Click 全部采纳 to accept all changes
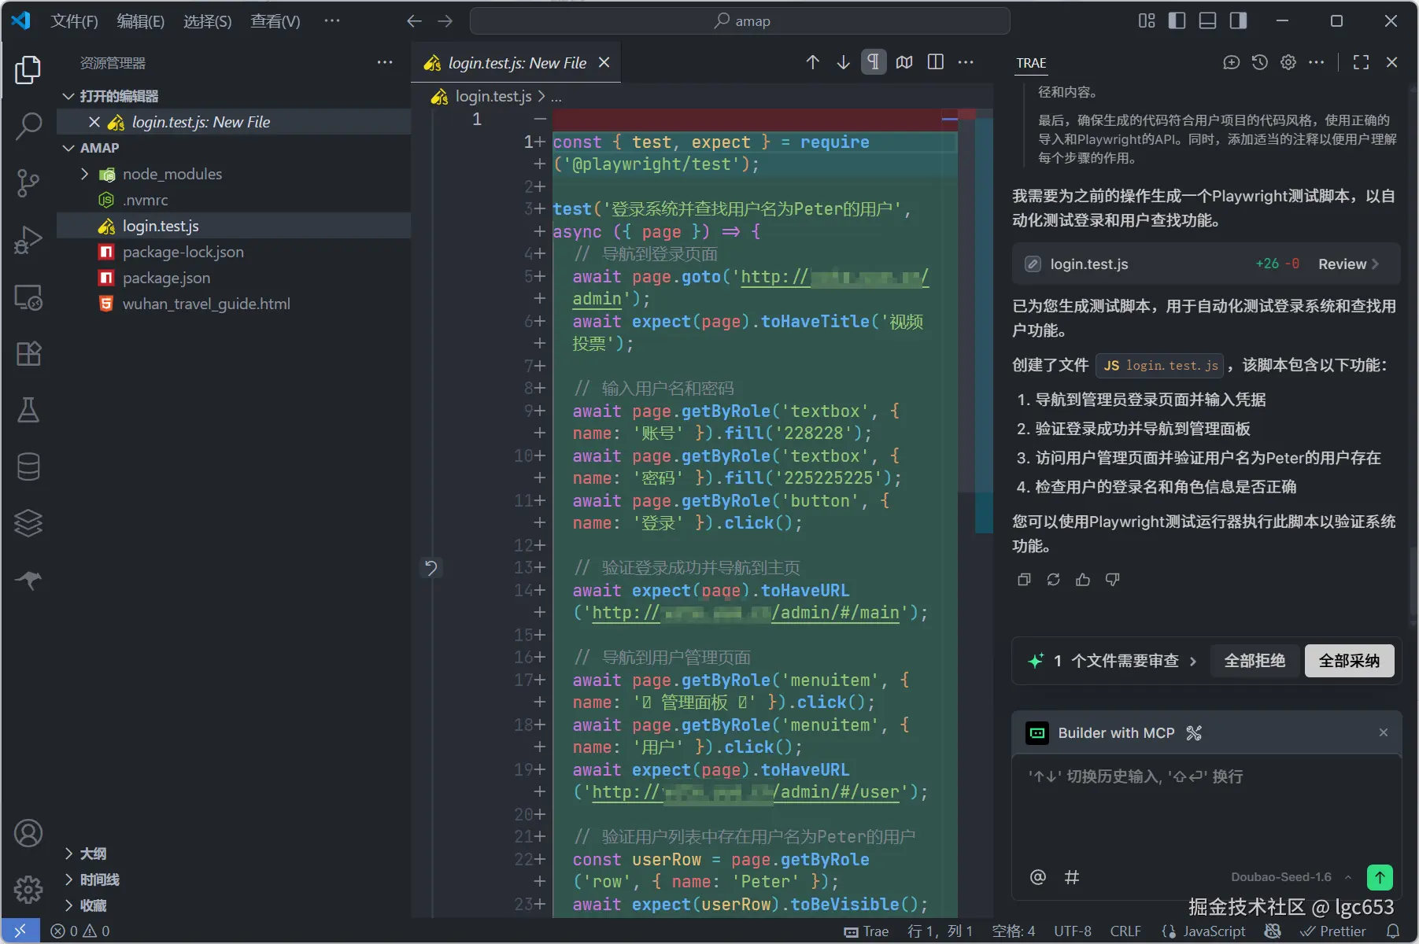The image size is (1419, 944). coord(1349,661)
